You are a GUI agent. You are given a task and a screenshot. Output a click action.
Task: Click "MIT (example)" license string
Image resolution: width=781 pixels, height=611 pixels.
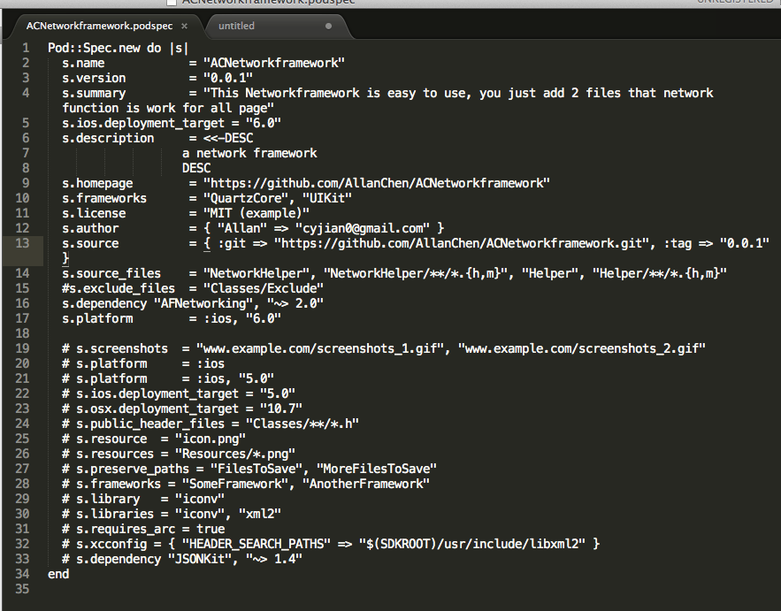tap(256, 213)
